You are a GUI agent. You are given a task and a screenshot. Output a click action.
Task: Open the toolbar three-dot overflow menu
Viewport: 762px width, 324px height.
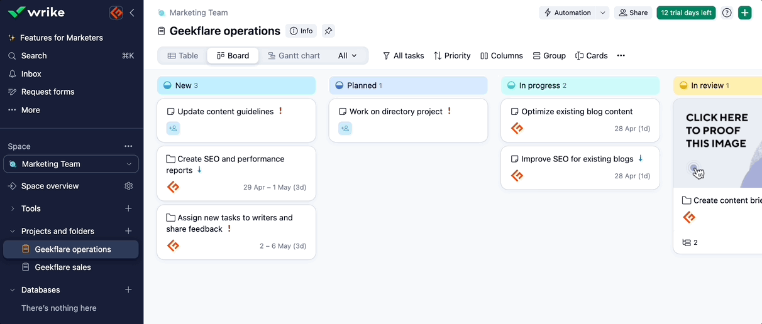click(x=621, y=56)
